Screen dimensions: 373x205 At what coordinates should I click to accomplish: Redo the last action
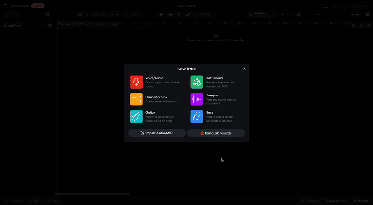click(x=15, y=14)
